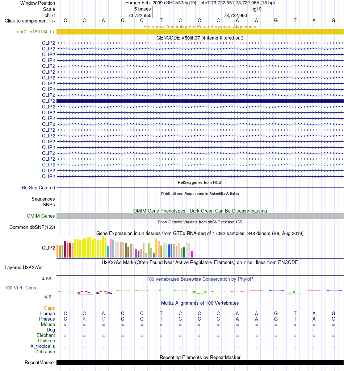Click the 'Common dbSNP(155)' track label
The height and width of the screenshot is (371, 344).
[32, 227]
